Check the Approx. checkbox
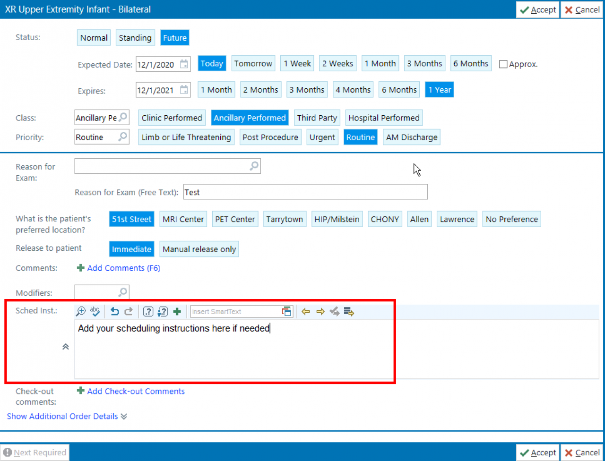Viewport: 605px width, 461px height. coord(503,64)
